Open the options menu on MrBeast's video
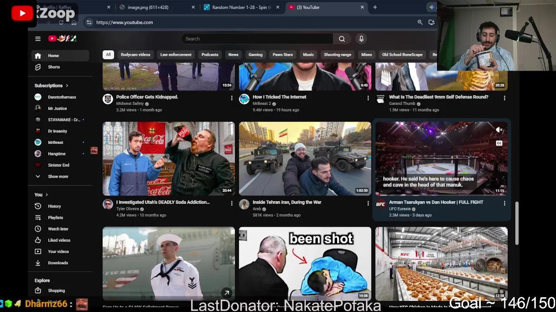The height and width of the screenshot is (312, 556). point(368,98)
